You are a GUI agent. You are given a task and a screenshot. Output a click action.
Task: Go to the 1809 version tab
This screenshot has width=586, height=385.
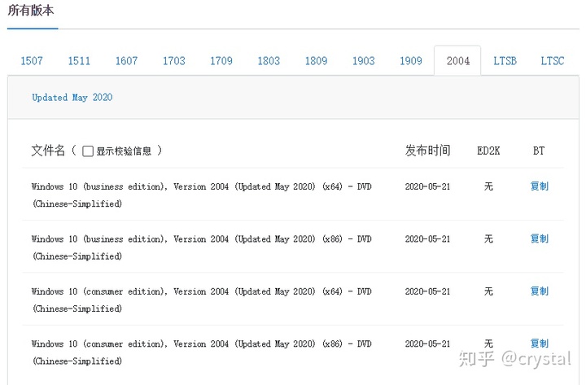316,61
